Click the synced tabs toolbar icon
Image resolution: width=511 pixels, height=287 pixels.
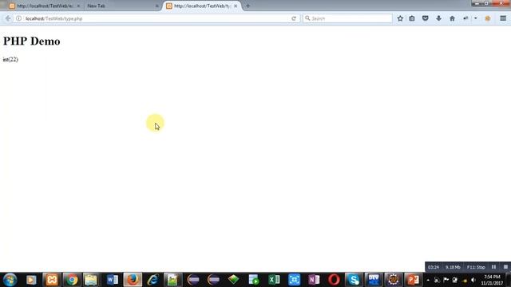pos(465,18)
